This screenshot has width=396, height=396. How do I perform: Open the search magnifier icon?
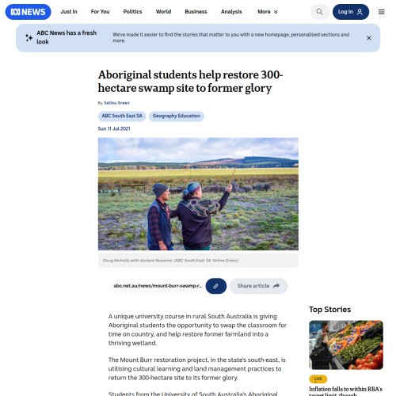[319, 12]
